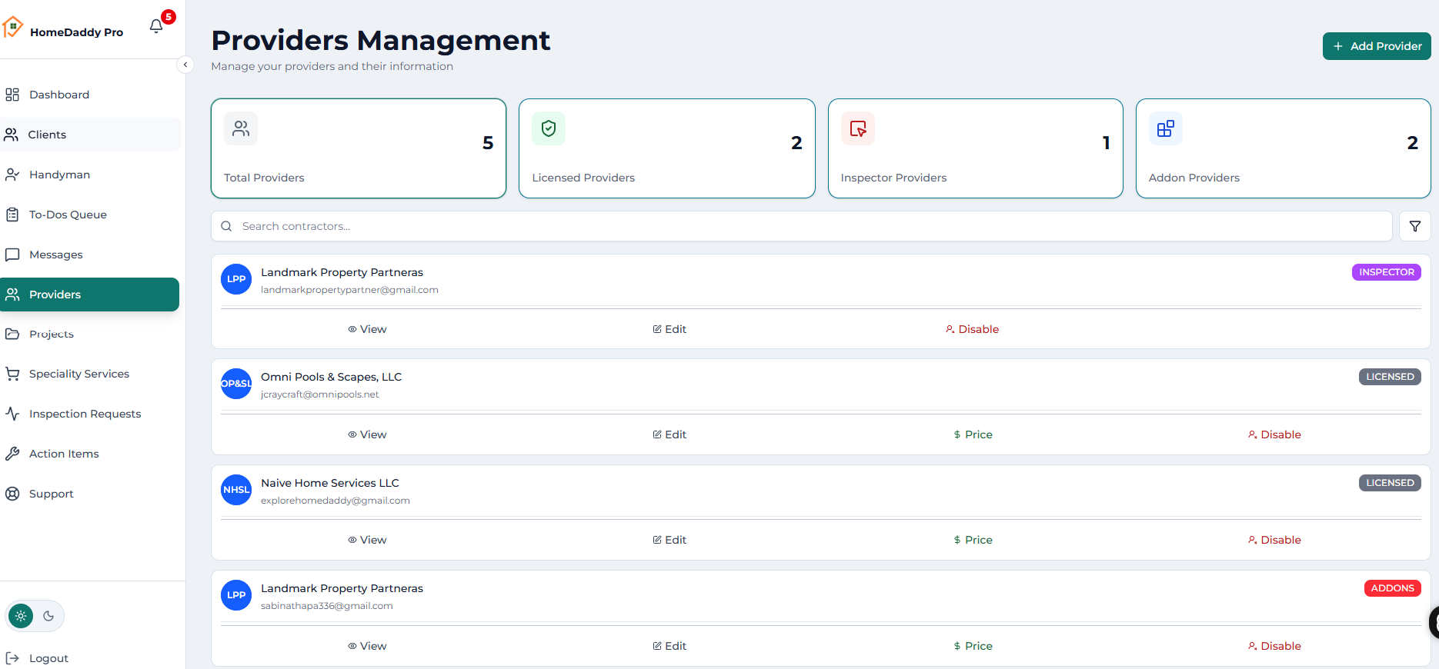Disable the INSPECTOR Landmark Property Partneras provider
Screen dimensions: 1439x669
point(972,329)
